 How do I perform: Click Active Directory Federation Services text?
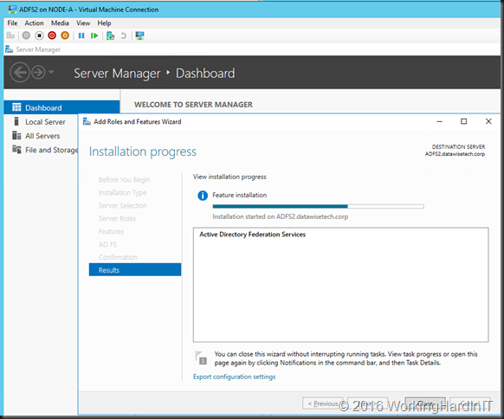coord(252,235)
